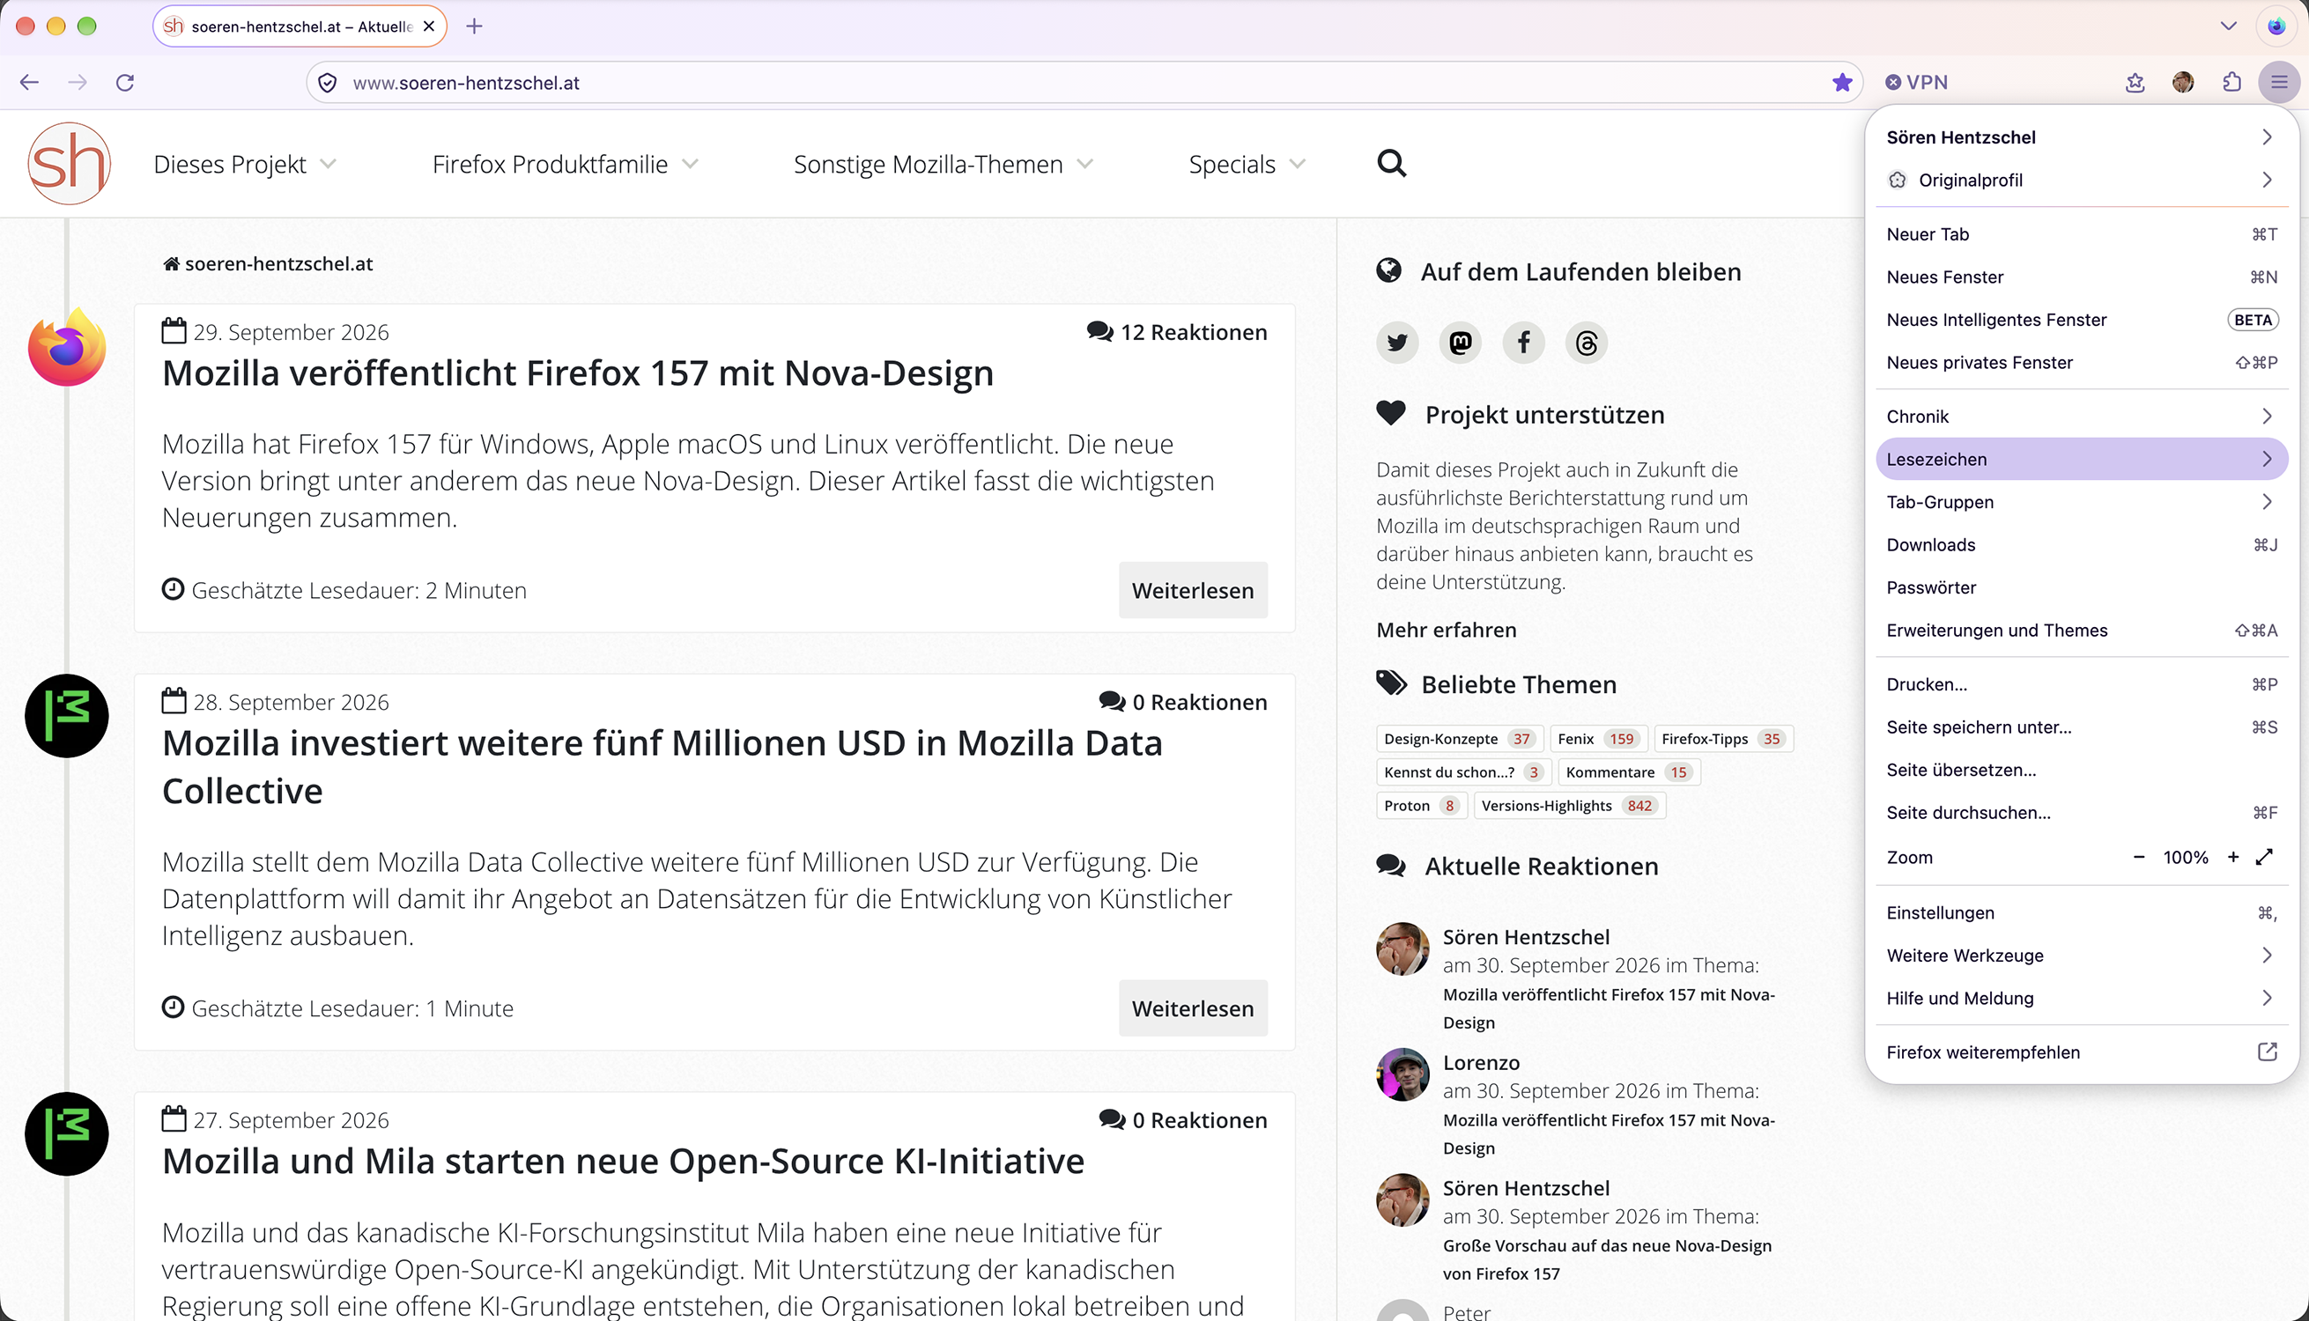Screen dimensions: 2309x1321
Task: Click the site search magnifier icon
Action: (1391, 163)
